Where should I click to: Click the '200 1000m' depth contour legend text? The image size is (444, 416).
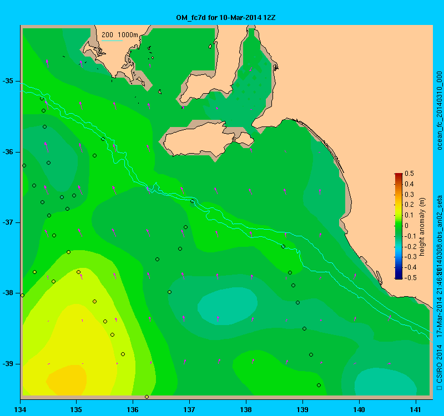[x=120, y=35]
